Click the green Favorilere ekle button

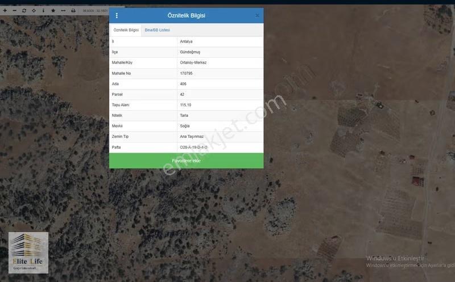coord(187,161)
